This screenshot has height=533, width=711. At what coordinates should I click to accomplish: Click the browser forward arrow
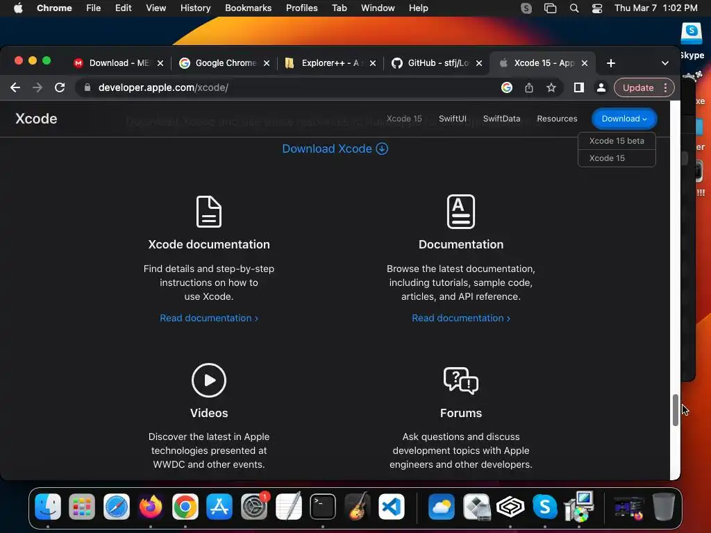point(37,87)
